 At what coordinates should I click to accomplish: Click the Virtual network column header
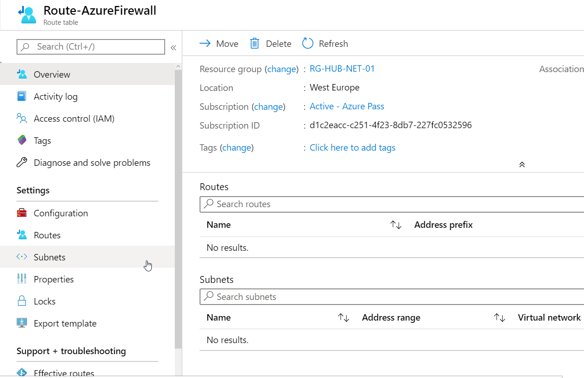click(549, 317)
